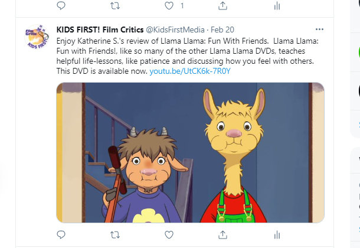View analytics for Llama Llama tweet
Image resolution: width=360 pixels, height=248 pixels.
[277, 234]
